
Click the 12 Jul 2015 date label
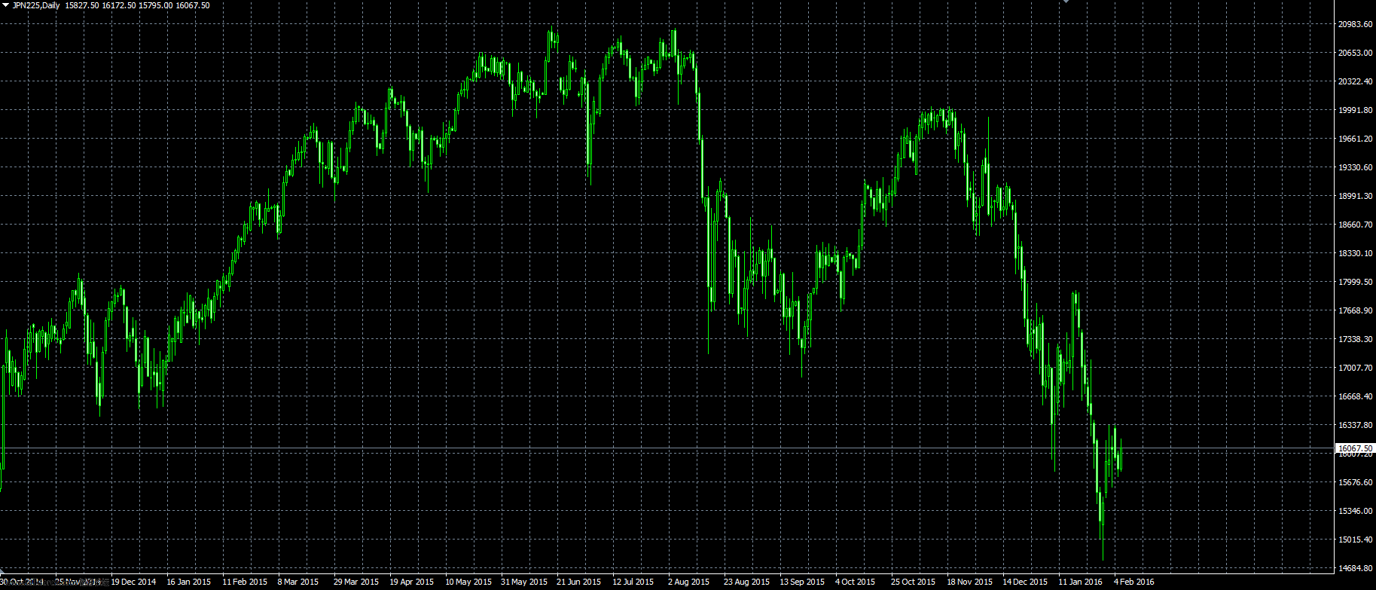[633, 582]
